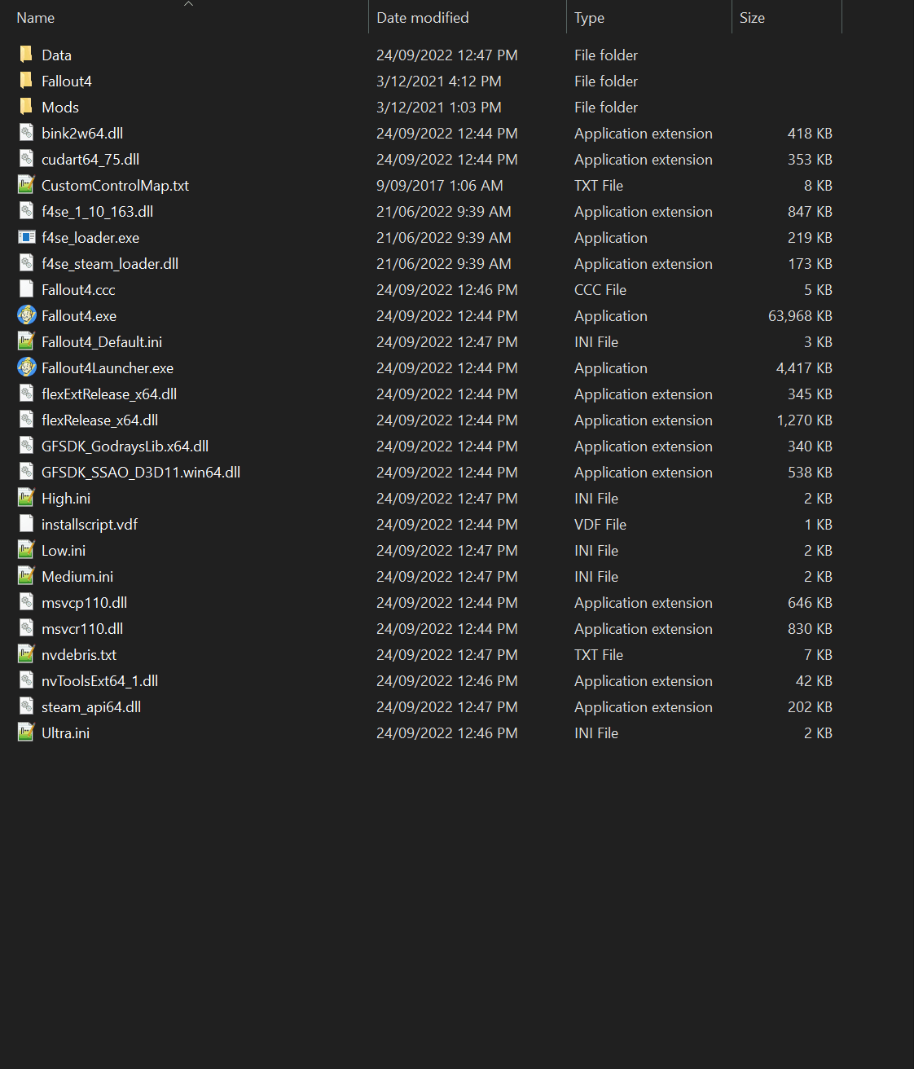The width and height of the screenshot is (914, 1069).
Task: Select the file name CustomControlMap.txt
Action: pyautogui.click(x=115, y=186)
